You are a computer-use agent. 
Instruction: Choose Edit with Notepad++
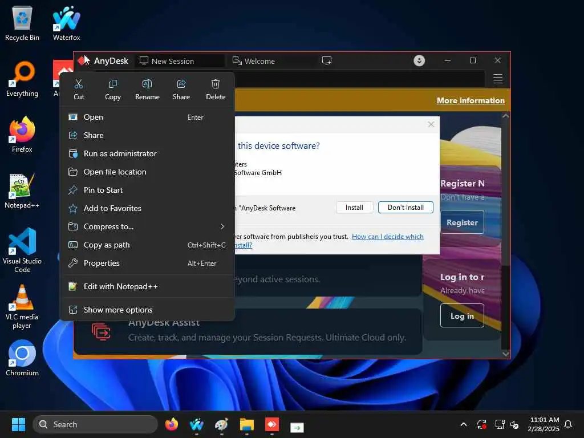148,287
